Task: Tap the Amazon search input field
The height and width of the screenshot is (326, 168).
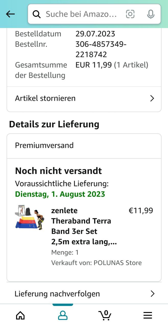Action: 82,14
